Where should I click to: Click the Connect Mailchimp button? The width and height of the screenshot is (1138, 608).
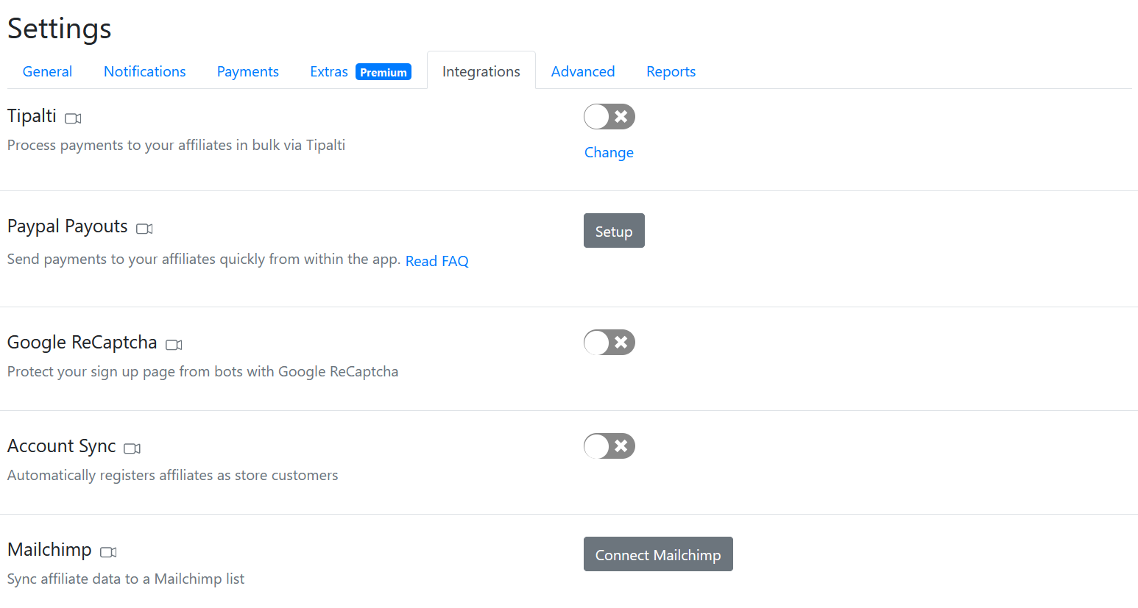(x=658, y=554)
